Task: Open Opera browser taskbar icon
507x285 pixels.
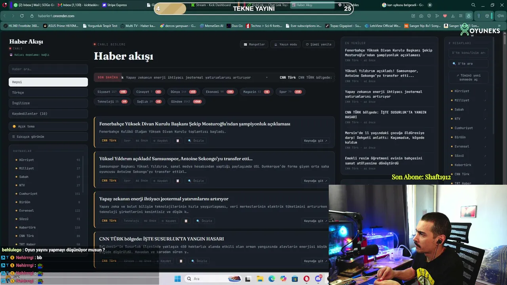Action: pos(307,279)
